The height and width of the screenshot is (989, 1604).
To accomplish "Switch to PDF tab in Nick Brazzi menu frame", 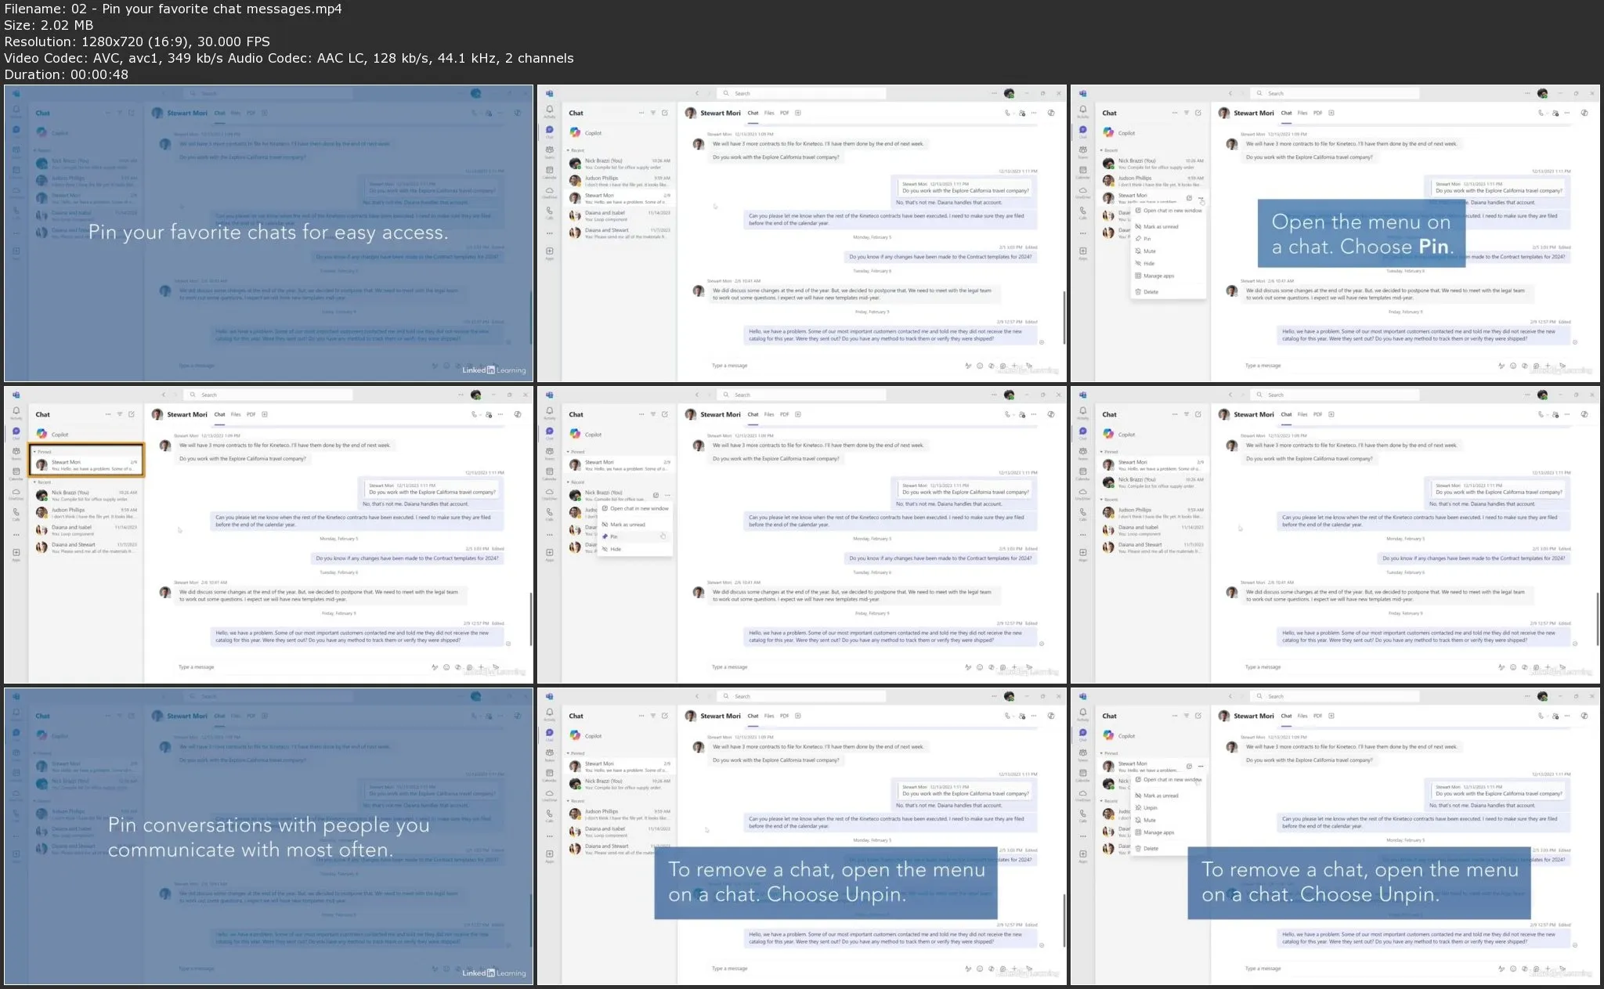I will pos(784,414).
